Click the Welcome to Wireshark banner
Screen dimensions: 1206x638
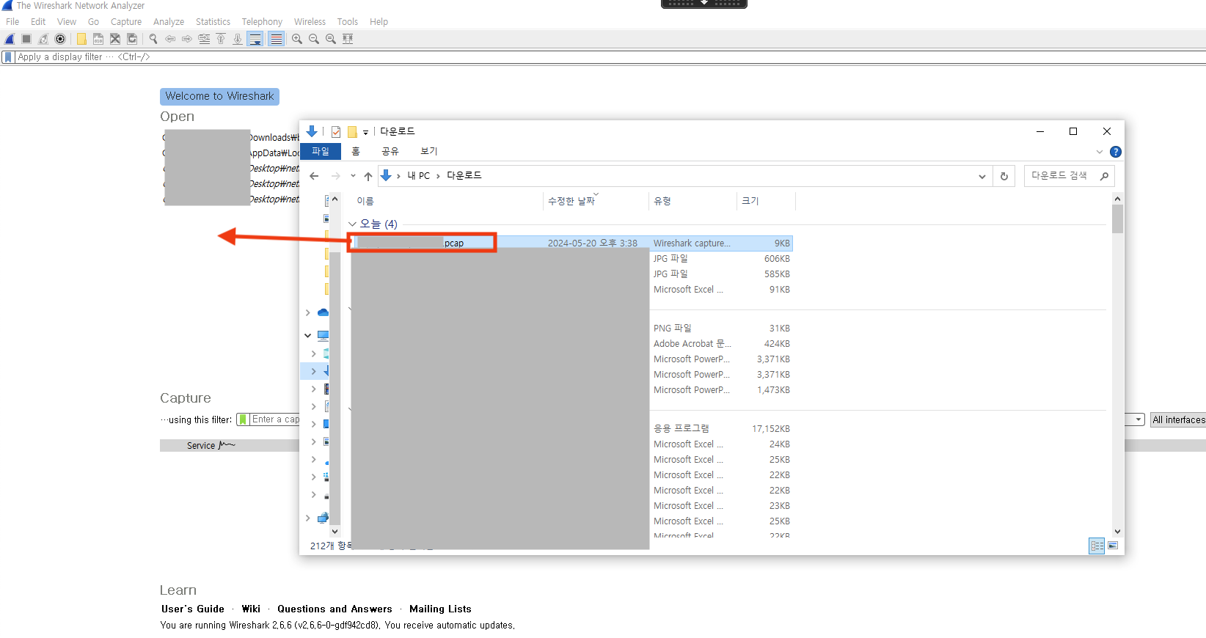[219, 96]
